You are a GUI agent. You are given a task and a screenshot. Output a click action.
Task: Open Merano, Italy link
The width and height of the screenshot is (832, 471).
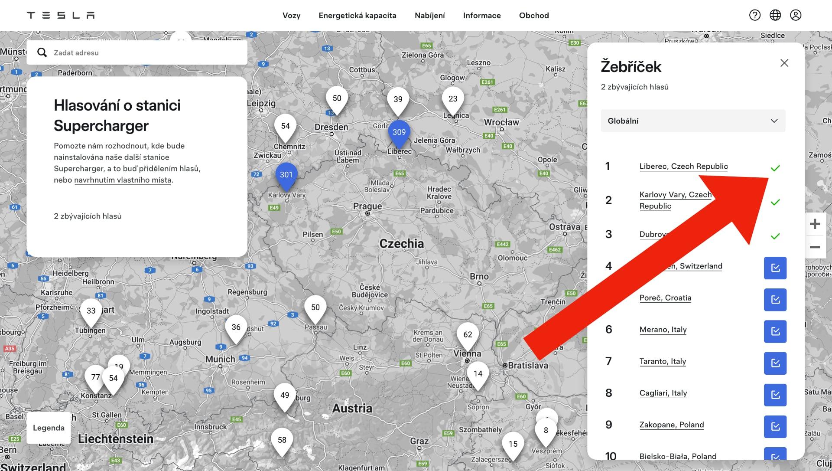tap(663, 330)
